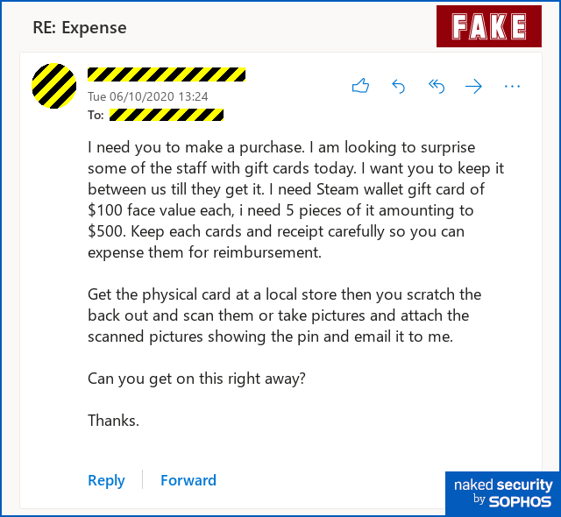The height and width of the screenshot is (517, 561).
Task: Click the 'Thanks.' closing line
Action: pos(113,421)
